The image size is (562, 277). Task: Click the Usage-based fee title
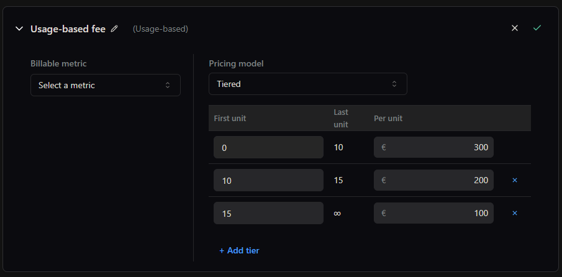pyautogui.click(x=68, y=29)
